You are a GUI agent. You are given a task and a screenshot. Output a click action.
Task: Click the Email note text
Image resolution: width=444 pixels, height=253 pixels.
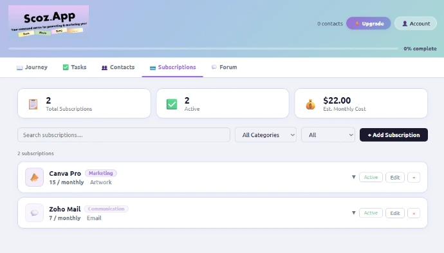[94, 218]
